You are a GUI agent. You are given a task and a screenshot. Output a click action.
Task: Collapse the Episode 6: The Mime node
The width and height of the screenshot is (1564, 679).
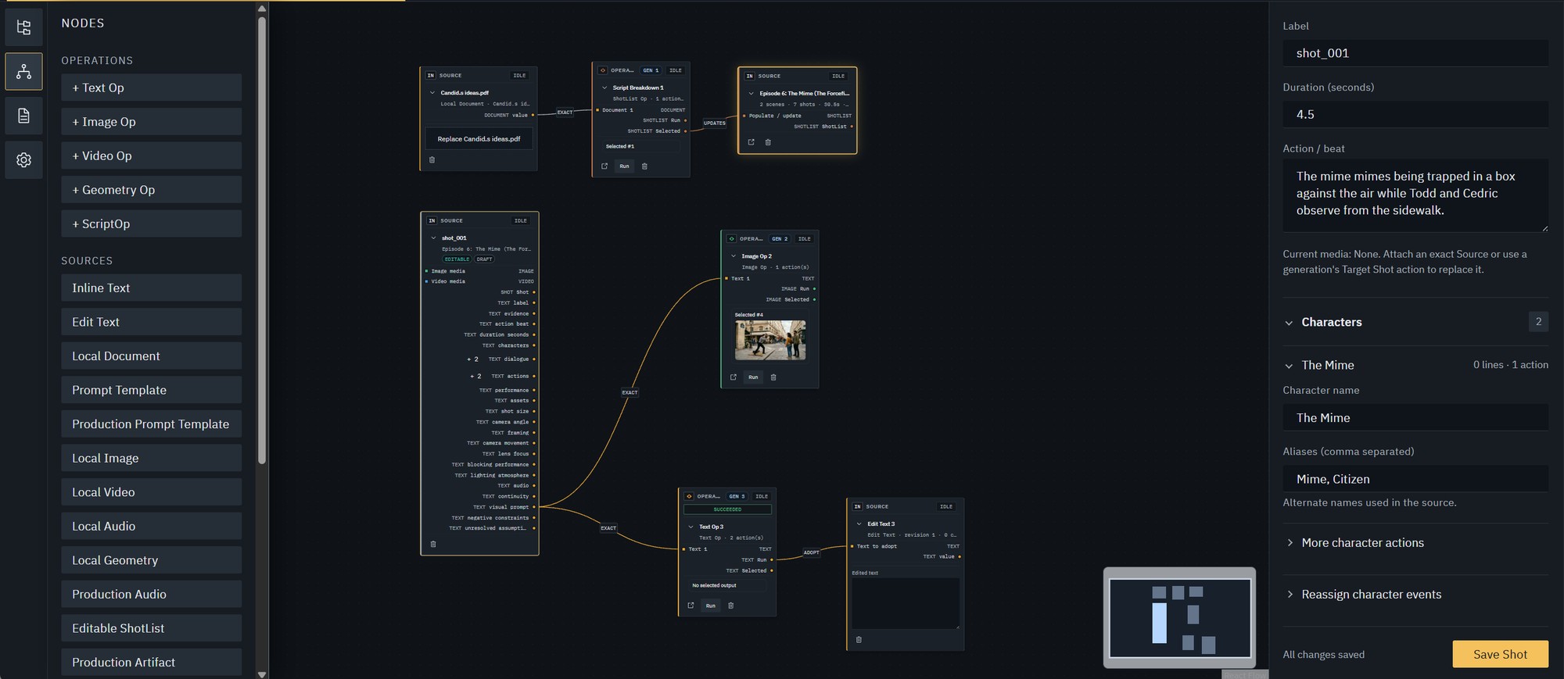[x=752, y=93]
